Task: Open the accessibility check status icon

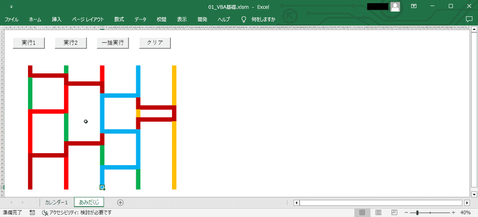Action: (45, 212)
